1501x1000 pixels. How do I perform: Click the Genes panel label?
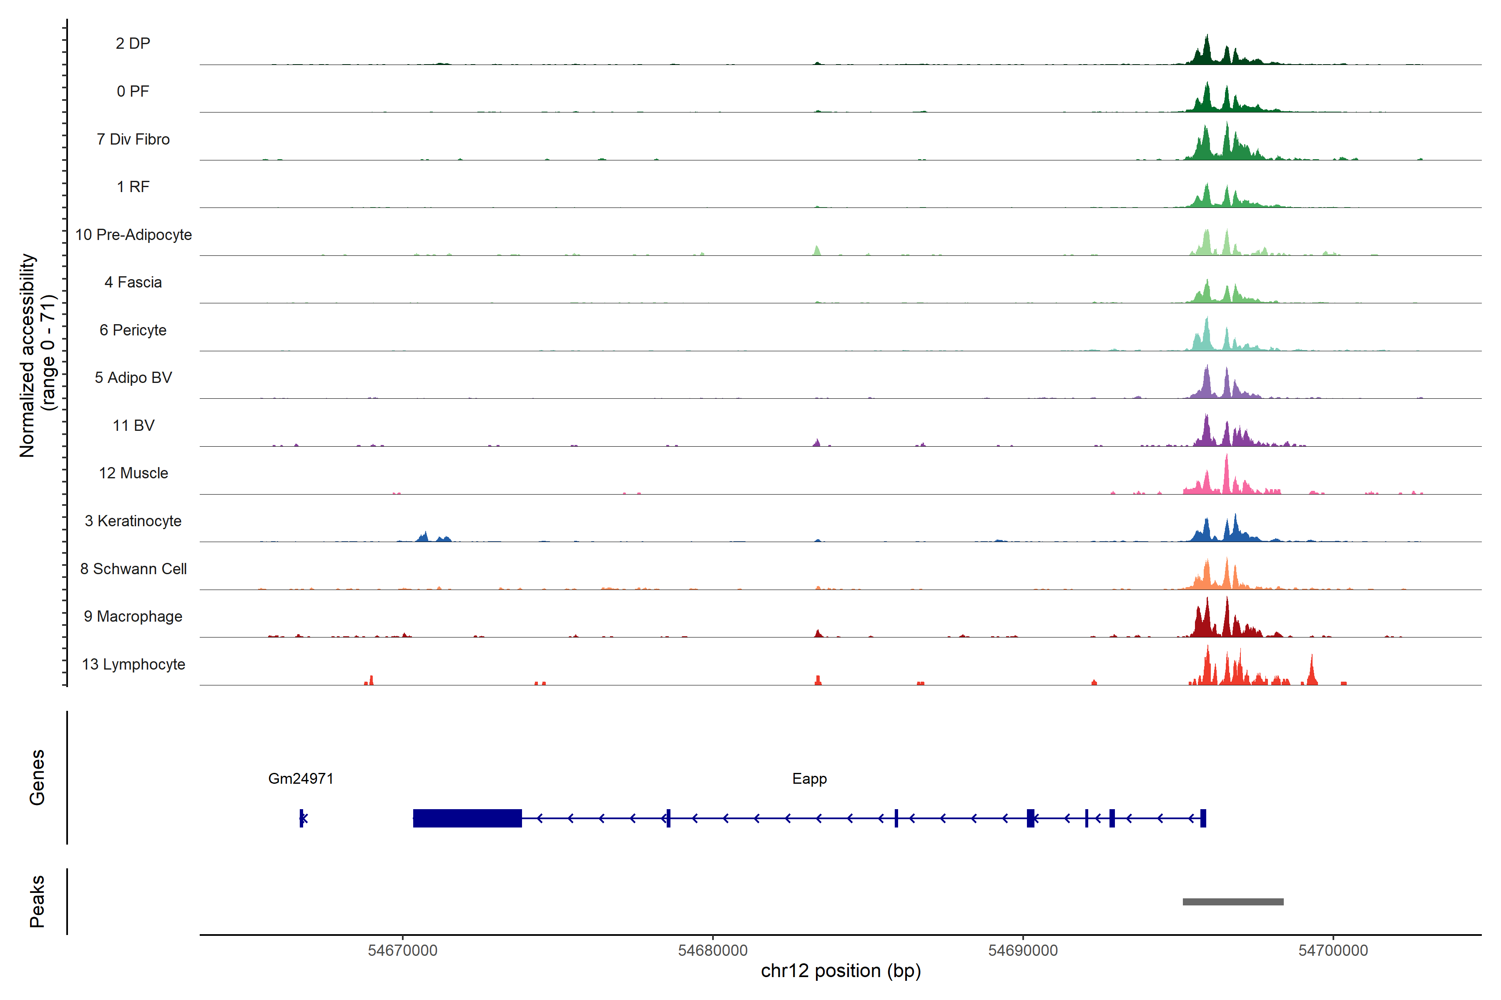pos(37,777)
